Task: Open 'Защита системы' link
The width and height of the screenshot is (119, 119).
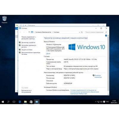Action: pyautogui.click(x=27, y=50)
